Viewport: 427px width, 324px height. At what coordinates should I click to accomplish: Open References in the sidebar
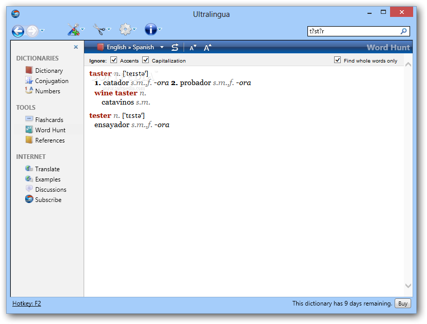point(50,140)
